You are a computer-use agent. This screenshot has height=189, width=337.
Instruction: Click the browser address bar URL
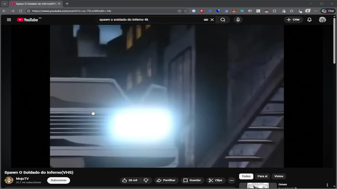72,11
